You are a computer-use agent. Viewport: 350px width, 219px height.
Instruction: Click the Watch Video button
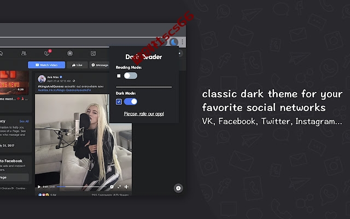click(x=46, y=65)
